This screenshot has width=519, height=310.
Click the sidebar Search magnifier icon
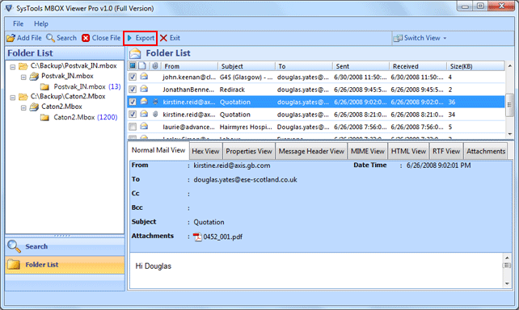pos(14,246)
